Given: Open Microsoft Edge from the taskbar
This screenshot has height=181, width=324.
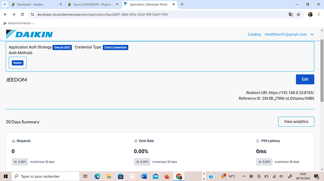Looking at the screenshot, I should [x=97, y=176].
